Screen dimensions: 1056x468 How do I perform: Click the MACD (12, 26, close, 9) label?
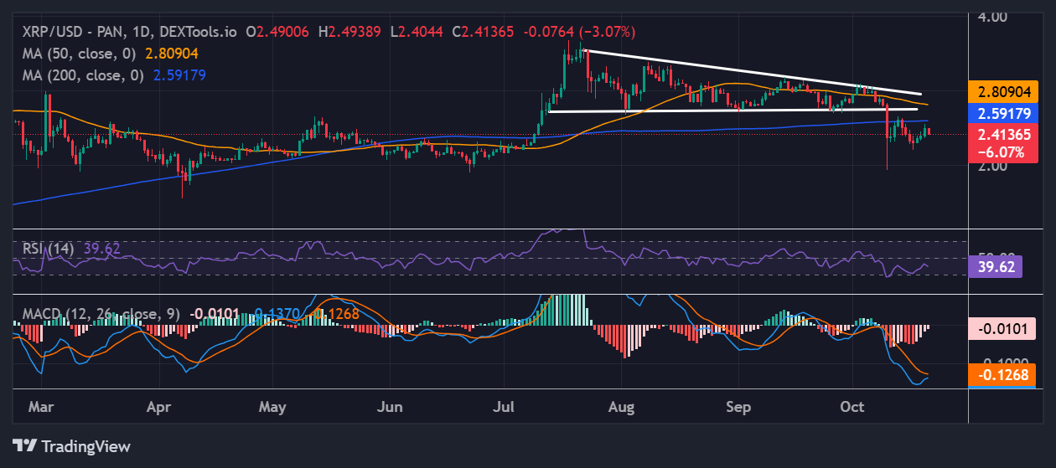[x=96, y=314]
